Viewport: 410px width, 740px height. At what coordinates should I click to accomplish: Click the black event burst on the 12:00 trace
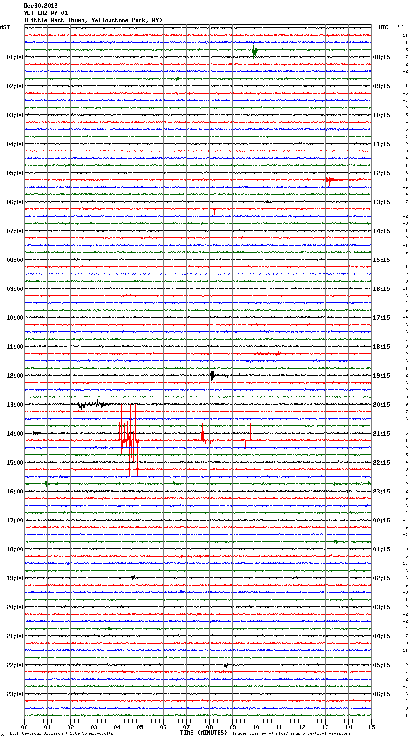212,375
